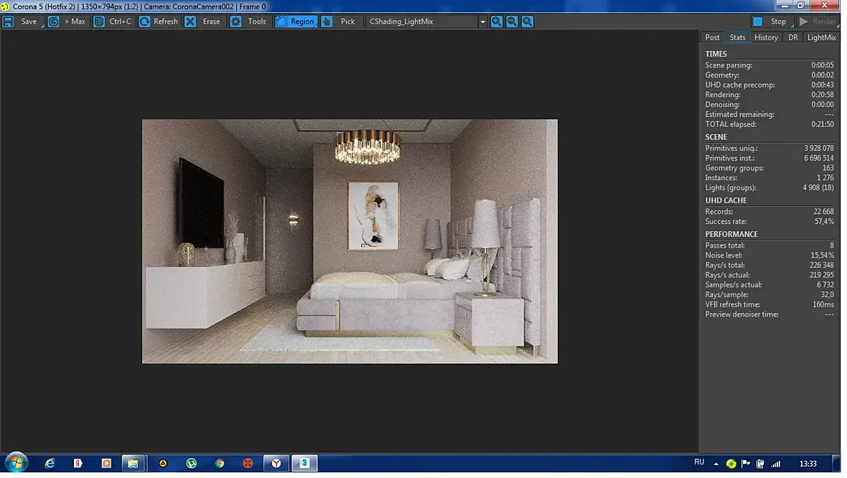Click the render element dropdown arrow

pos(482,22)
